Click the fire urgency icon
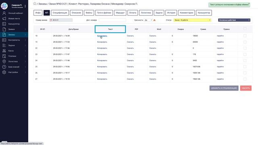Viewport: 258px width, 145px height. click(x=154, y=20)
